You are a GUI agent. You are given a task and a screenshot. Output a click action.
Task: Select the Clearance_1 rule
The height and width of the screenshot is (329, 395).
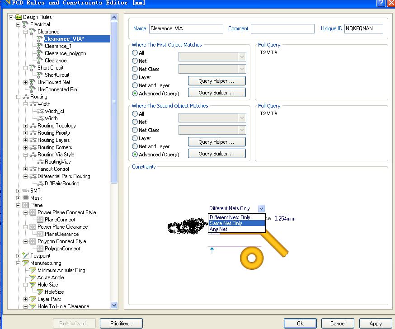(58, 46)
